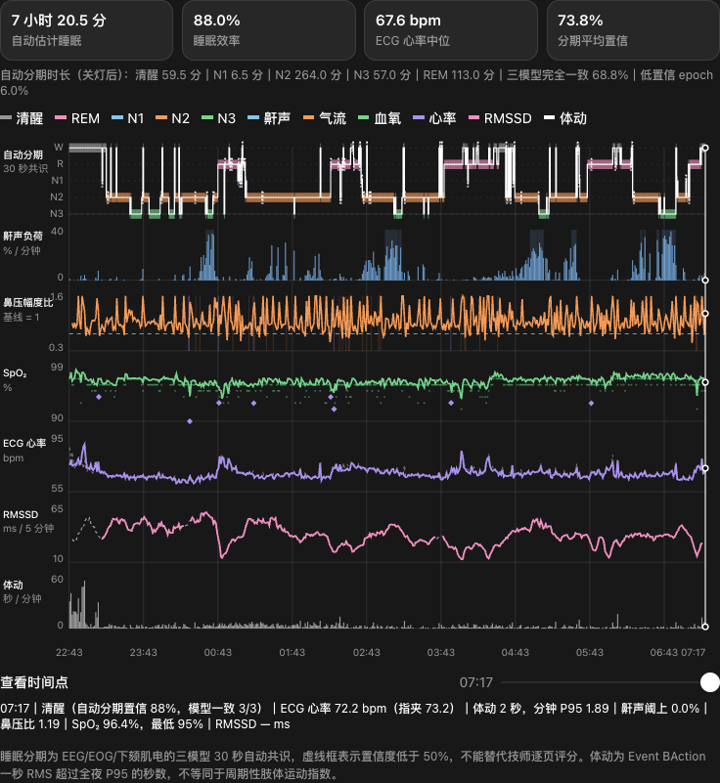Click the 睡眠分期 disclaimer footnote
Viewport: 720px width, 783px height.
[353, 764]
